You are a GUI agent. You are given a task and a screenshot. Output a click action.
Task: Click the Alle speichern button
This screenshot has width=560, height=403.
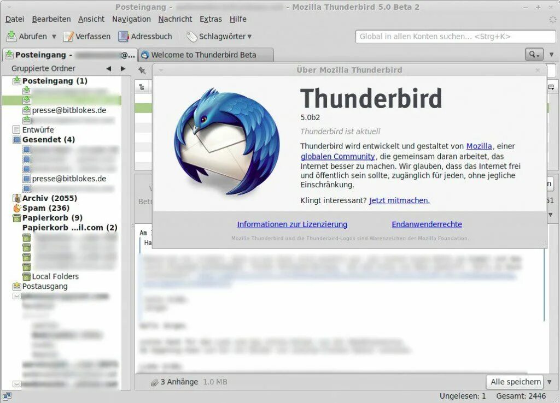[515, 382]
